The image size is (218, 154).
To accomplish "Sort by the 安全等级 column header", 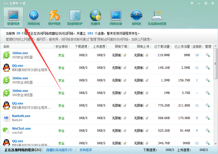I will [x=62, y=46].
